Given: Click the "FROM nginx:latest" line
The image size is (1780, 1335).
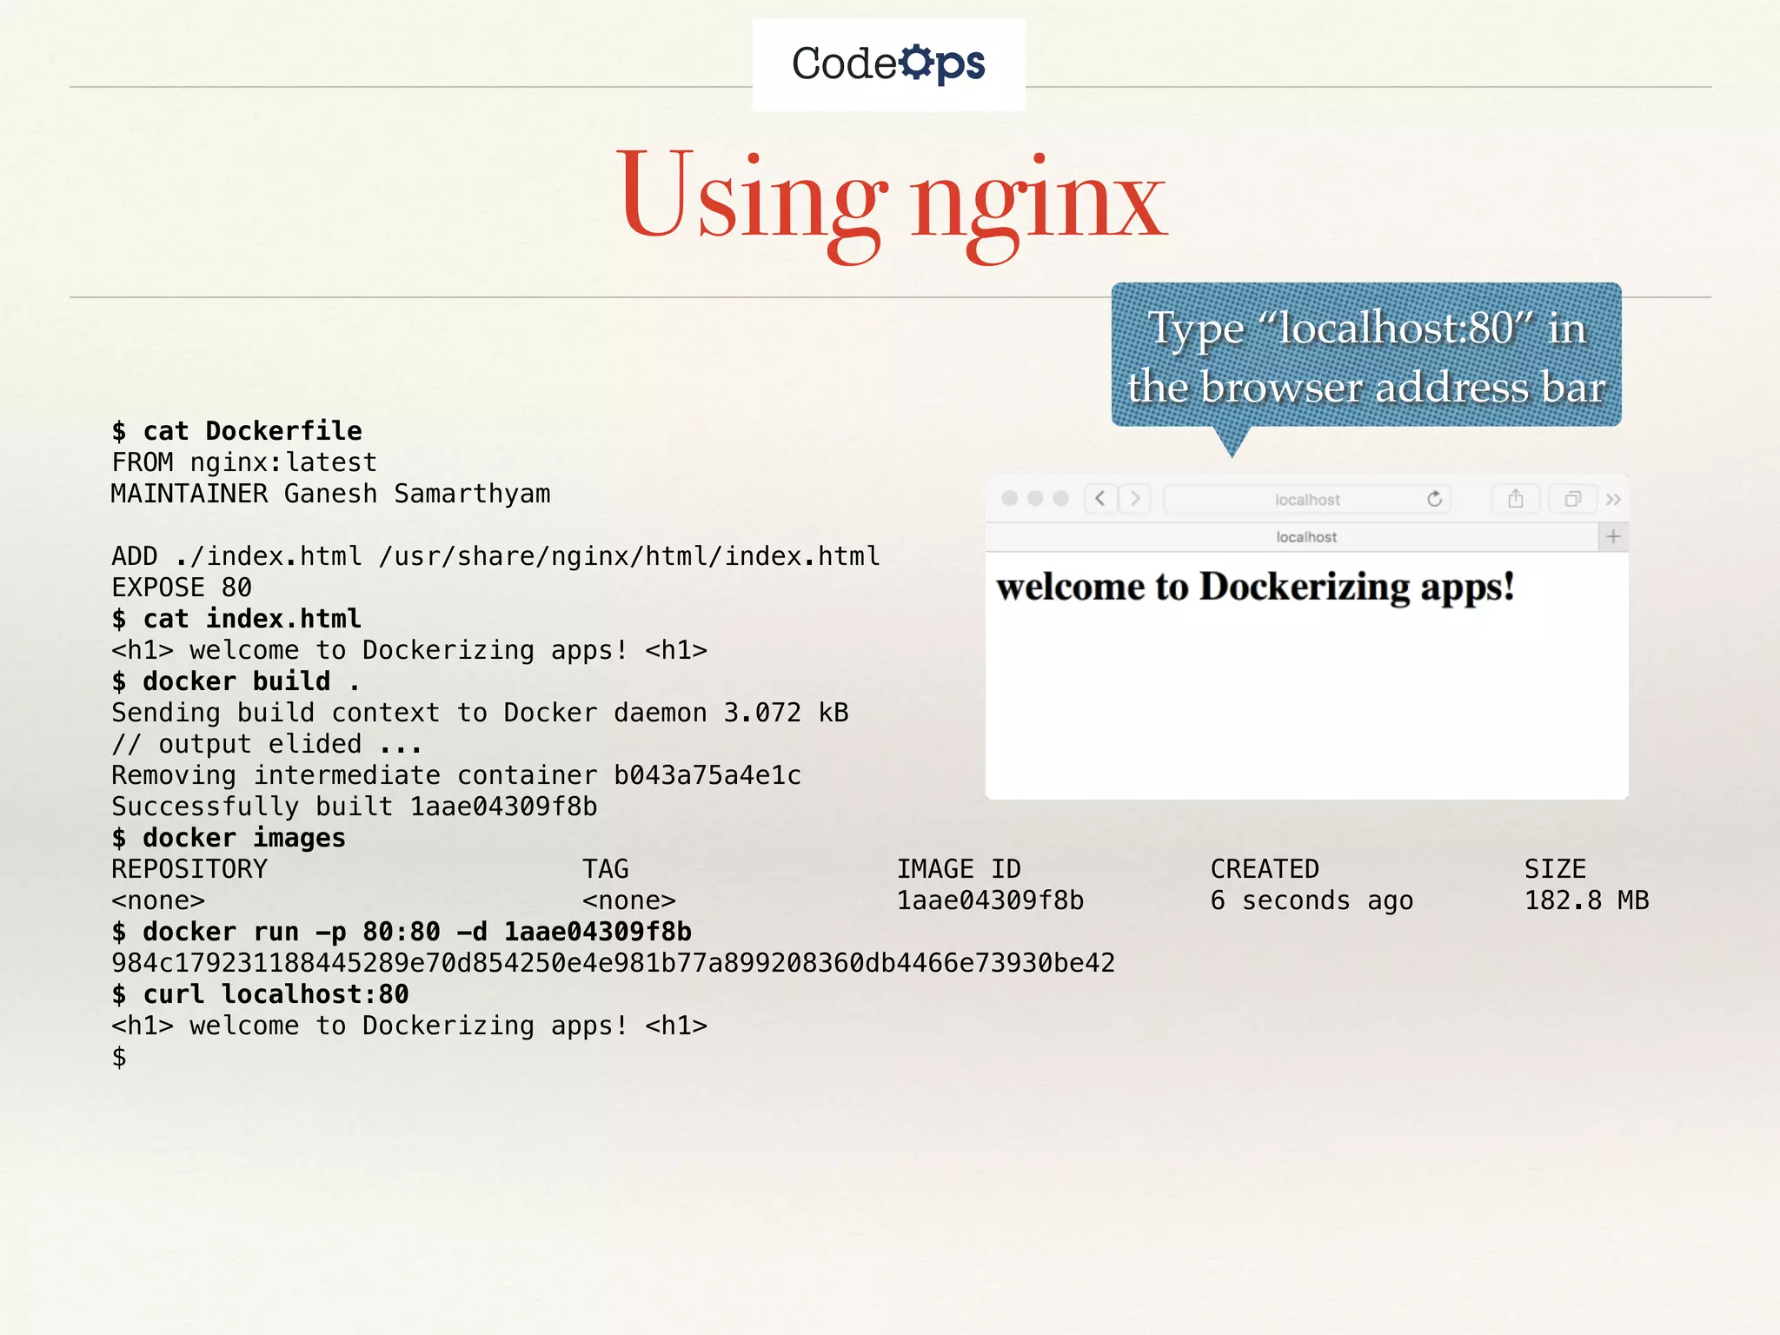Looking at the screenshot, I should [x=244, y=462].
